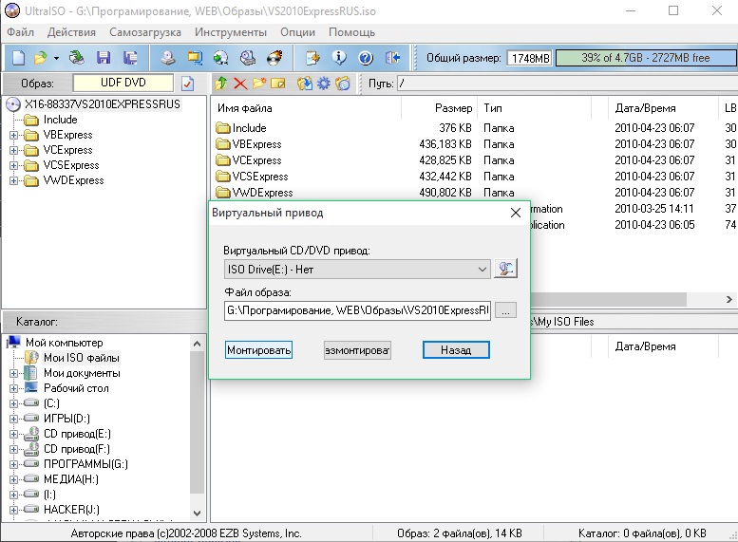The image size is (738, 542).
Task: Click the UDF DVD image type field
Action: pos(123,83)
